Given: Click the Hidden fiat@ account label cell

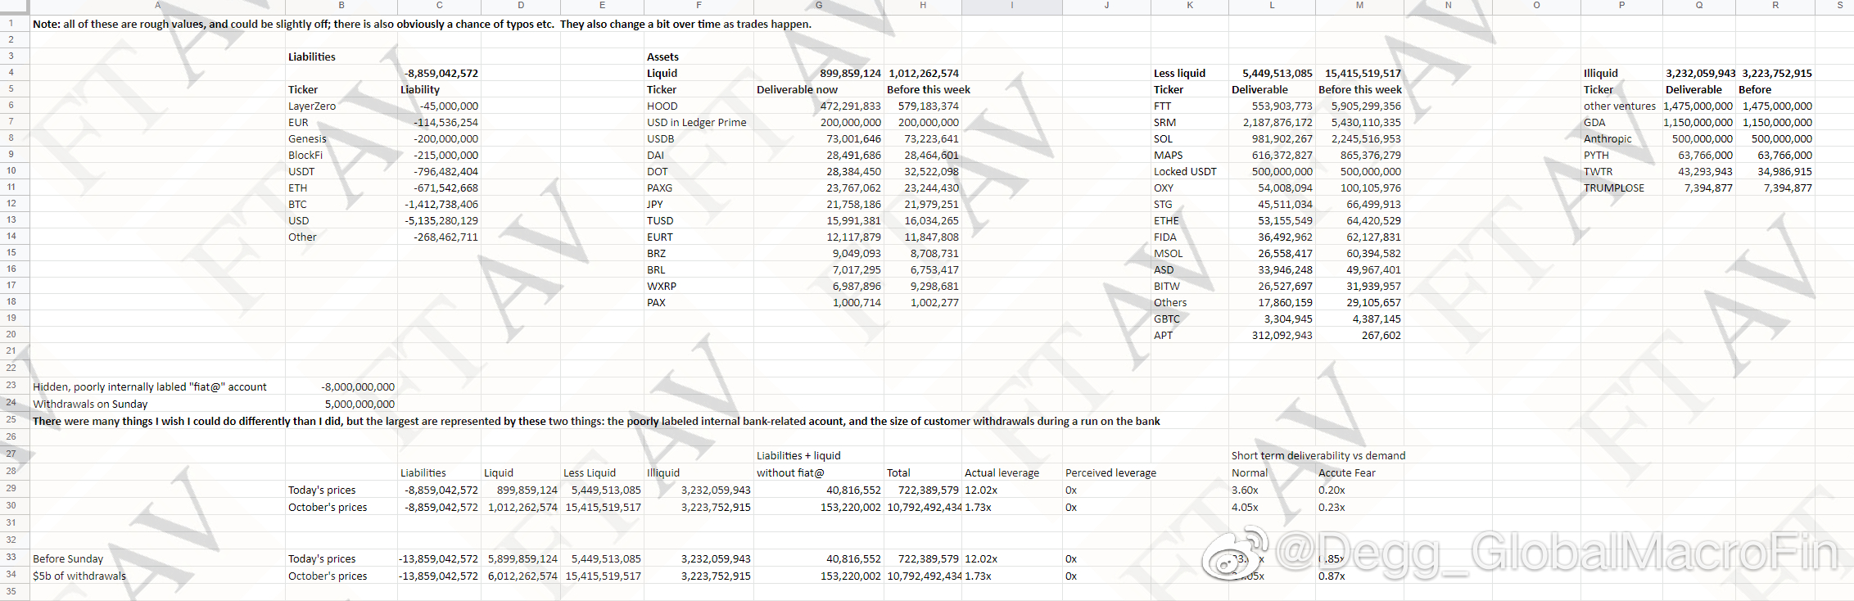Looking at the screenshot, I should 157,386.
